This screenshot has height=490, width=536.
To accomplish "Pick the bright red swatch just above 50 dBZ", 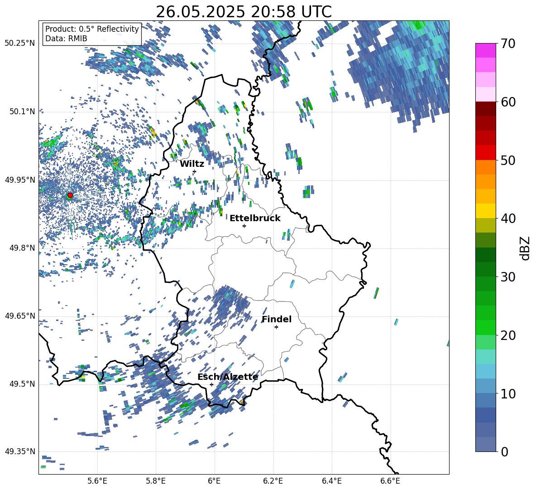I will click(x=485, y=153).
